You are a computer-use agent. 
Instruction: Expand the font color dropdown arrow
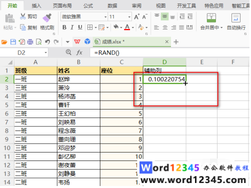click(133, 27)
